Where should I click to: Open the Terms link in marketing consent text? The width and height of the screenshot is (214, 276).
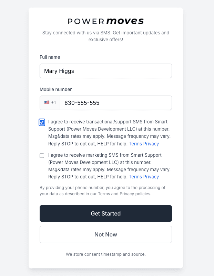(136, 177)
